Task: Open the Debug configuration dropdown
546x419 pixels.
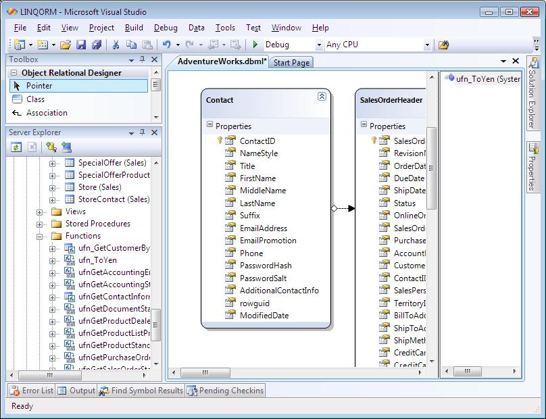Action: pos(319,45)
